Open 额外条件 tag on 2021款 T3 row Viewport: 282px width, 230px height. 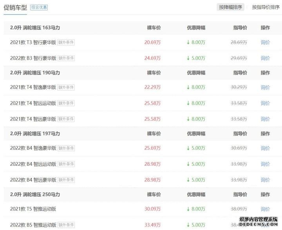click(66, 42)
